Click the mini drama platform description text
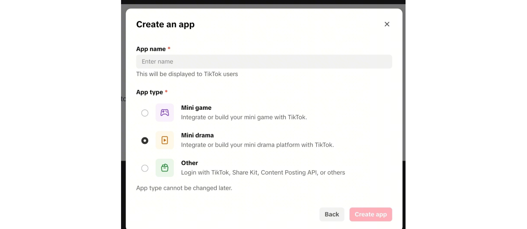The image size is (527, 229). click(257, 145)
